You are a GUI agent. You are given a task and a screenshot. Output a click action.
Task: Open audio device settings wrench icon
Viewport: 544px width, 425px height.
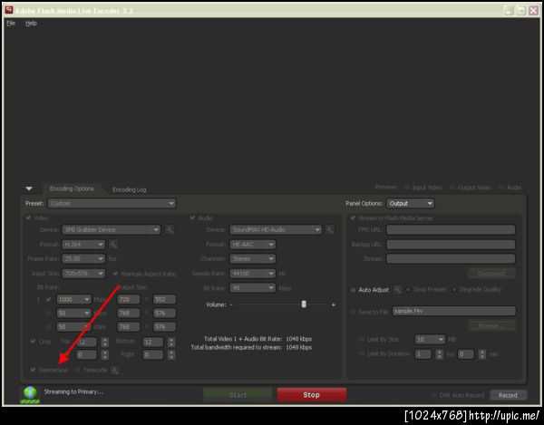click(330, 229)
